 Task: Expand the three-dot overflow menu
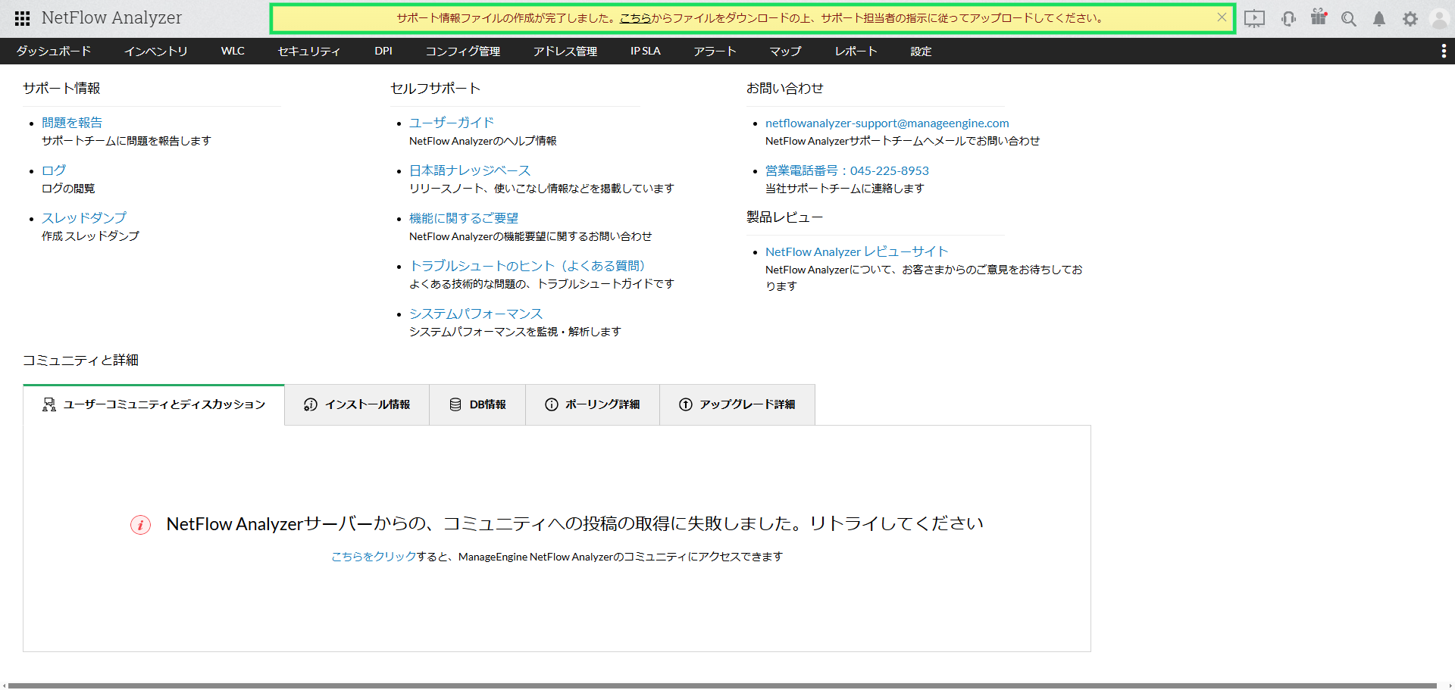coord(1443,51)
